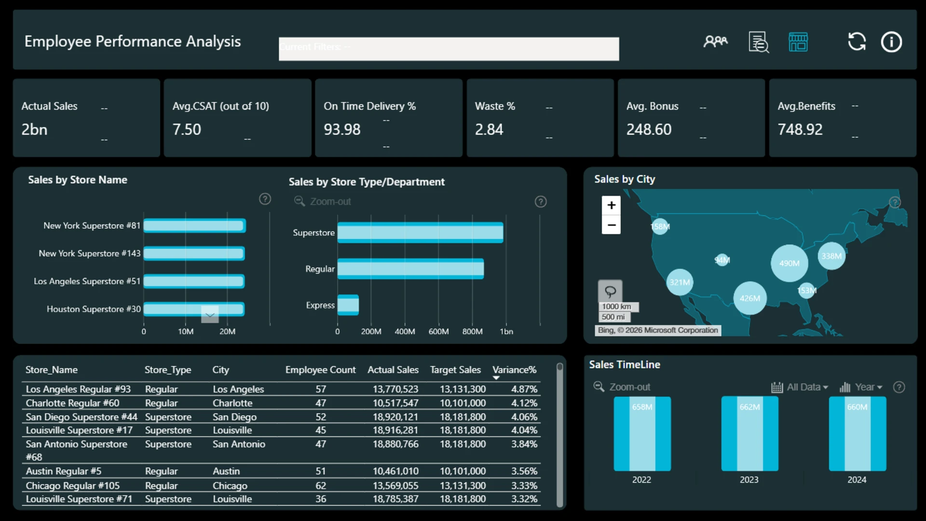This screenshot has width=926, height=521.
Task: Open the Year granularity dropdown
Action: 861,387
